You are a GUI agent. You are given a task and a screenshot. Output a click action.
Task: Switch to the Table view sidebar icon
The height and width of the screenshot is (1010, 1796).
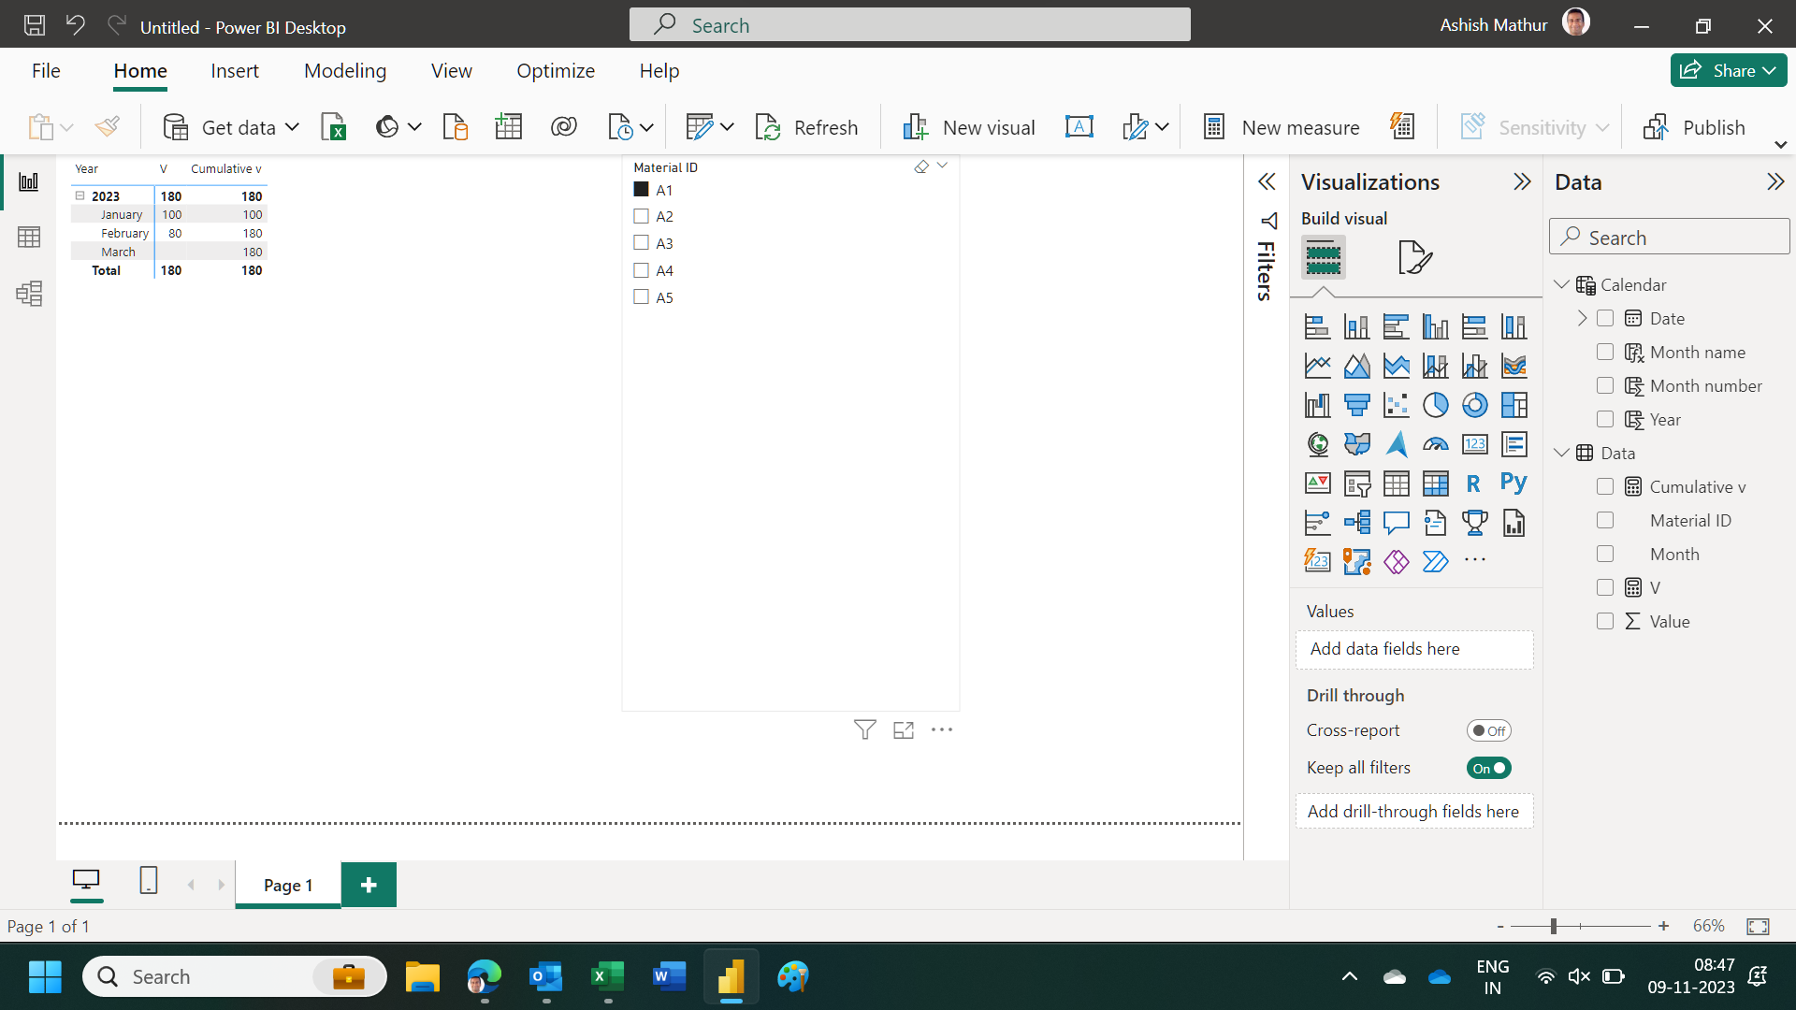[29, 238]
